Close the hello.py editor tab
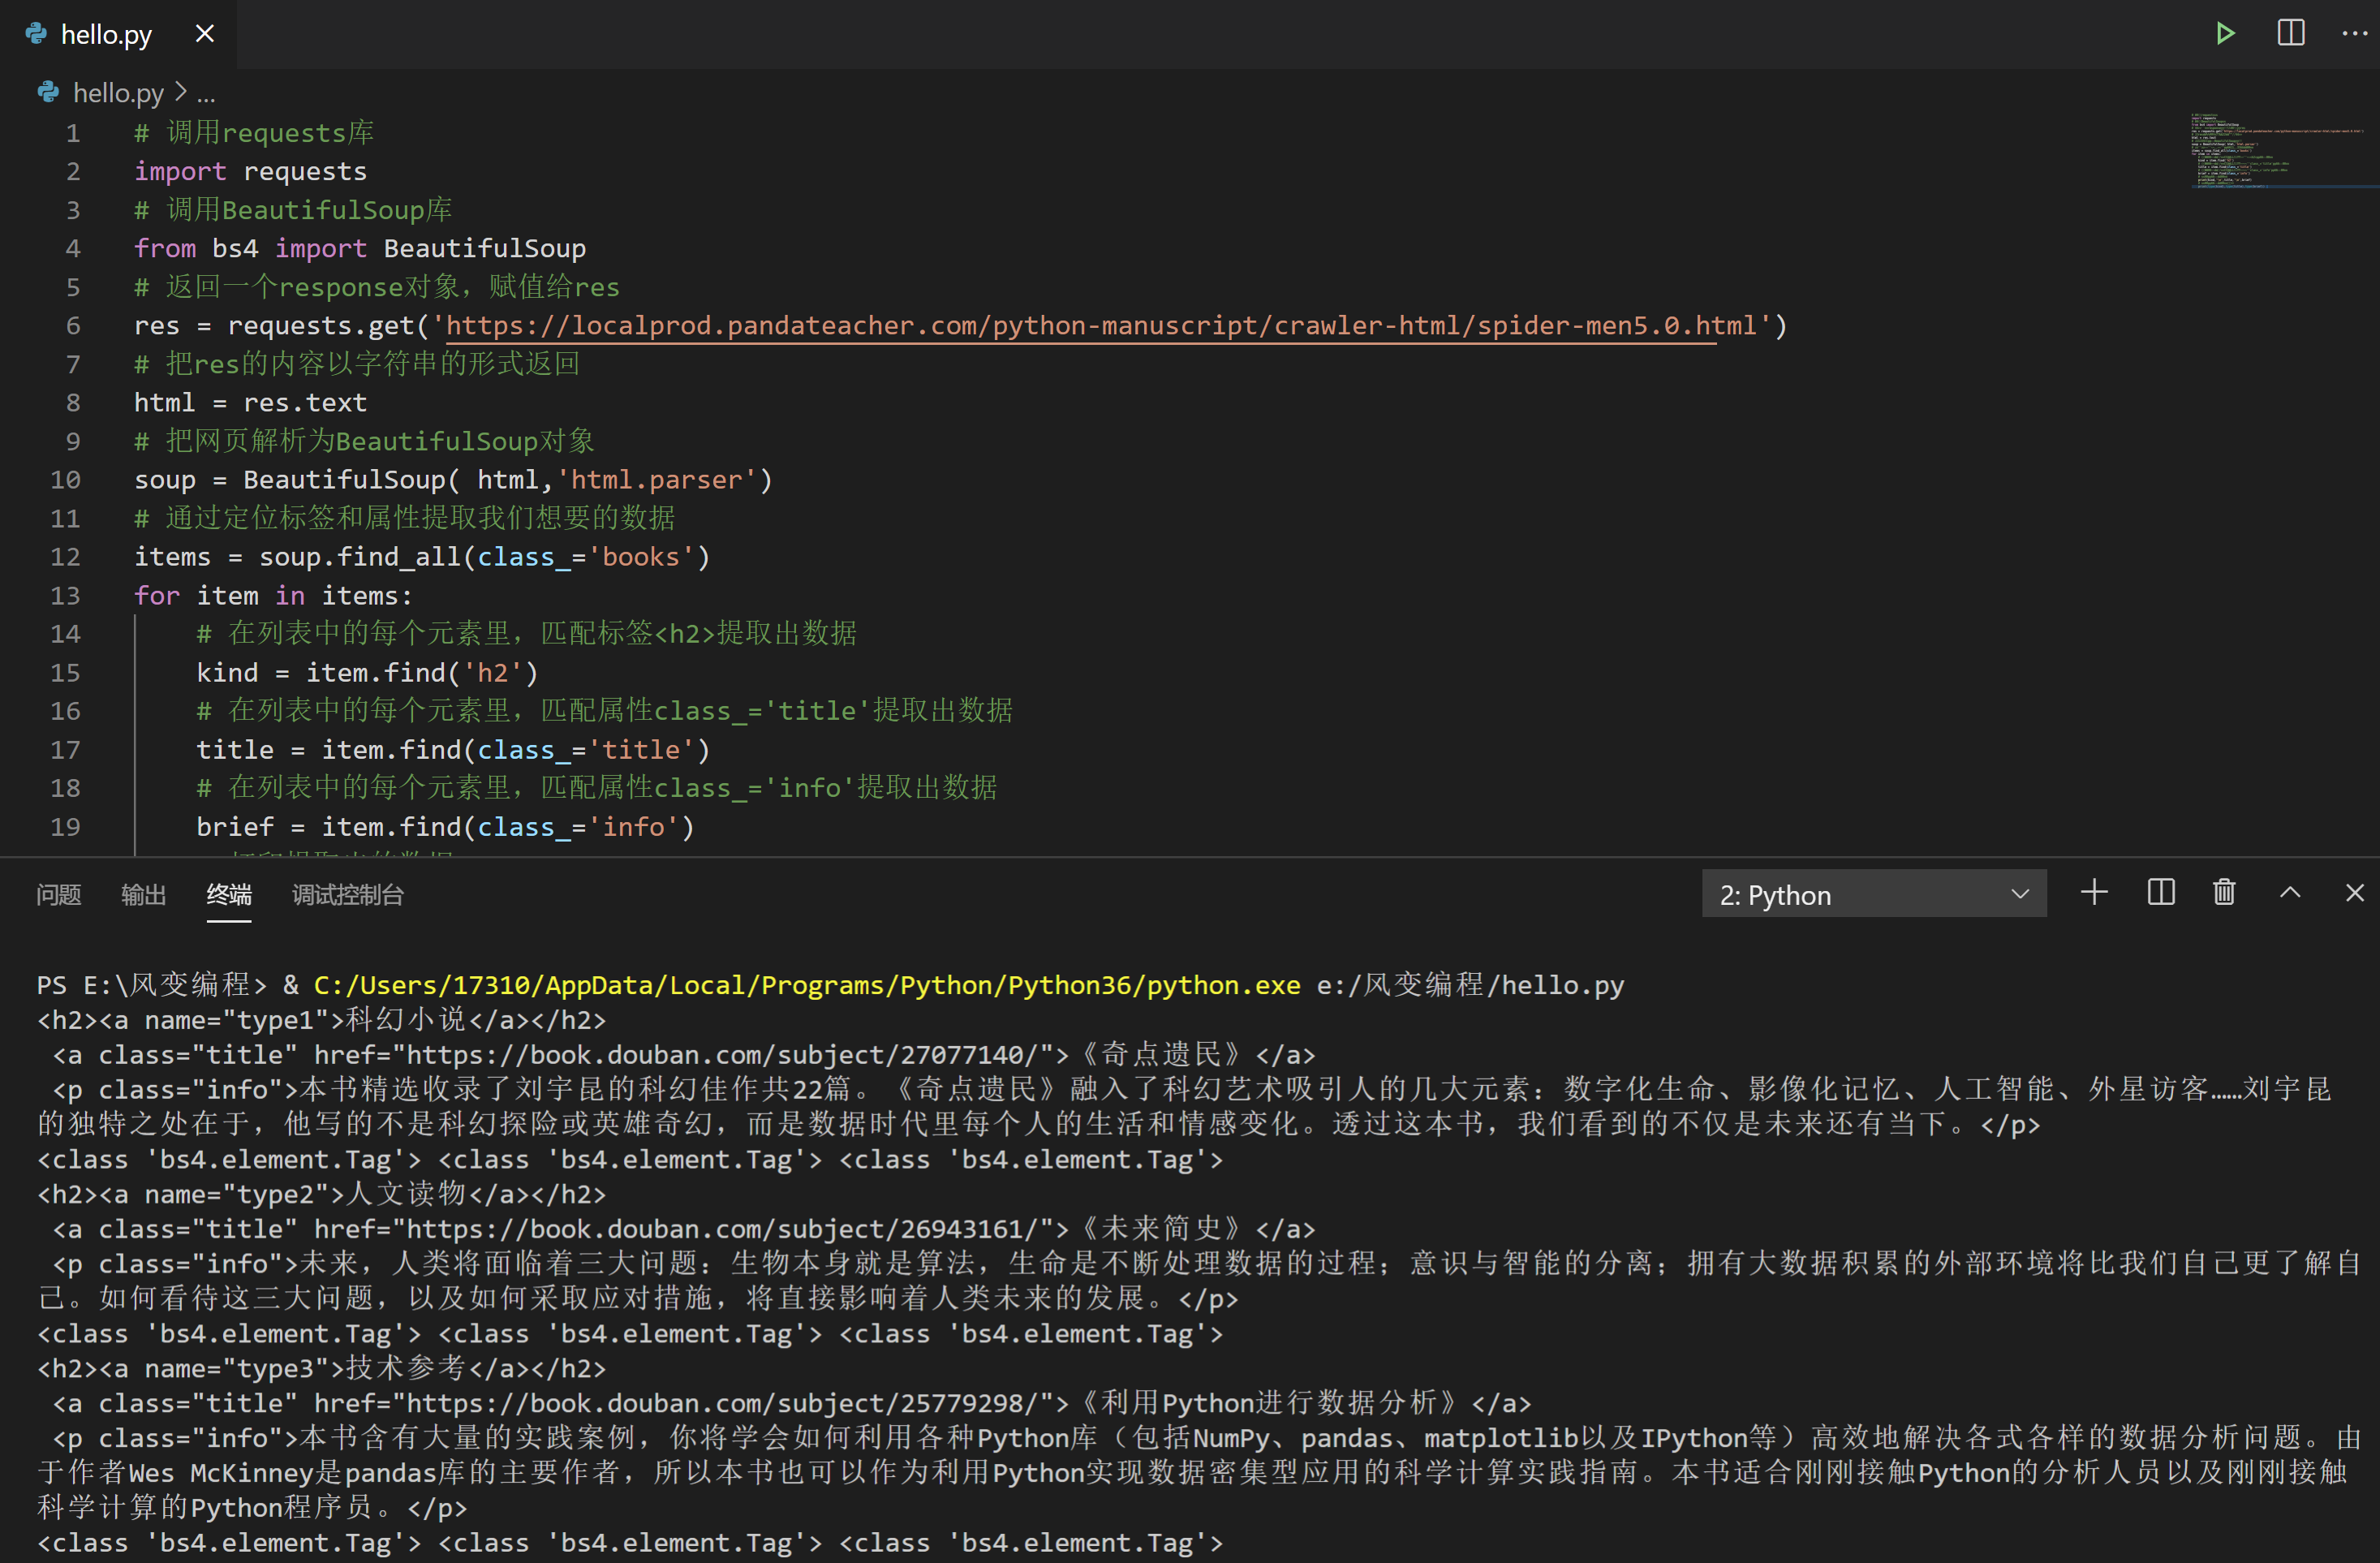The height and width of the screenshot is (1563, 2380). 205,34
